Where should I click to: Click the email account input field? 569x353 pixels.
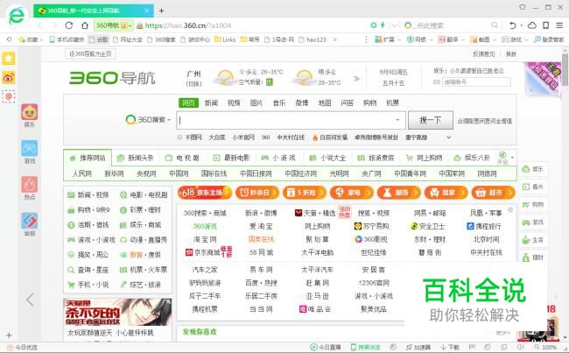click(476, 82)
